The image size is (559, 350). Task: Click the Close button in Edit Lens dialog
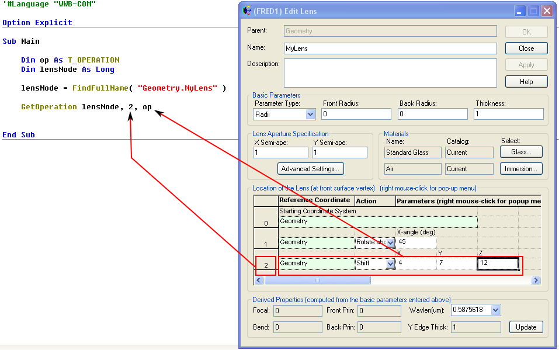click(x=526, y=48)
